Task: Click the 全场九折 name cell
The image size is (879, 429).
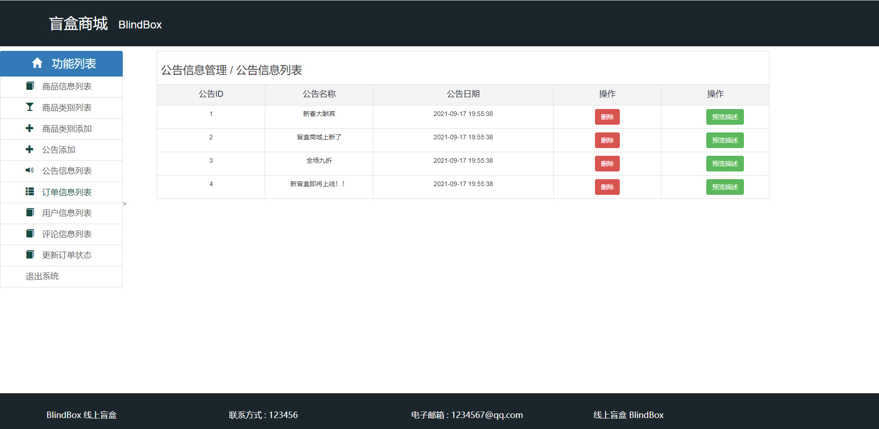Action: (319, 164)
